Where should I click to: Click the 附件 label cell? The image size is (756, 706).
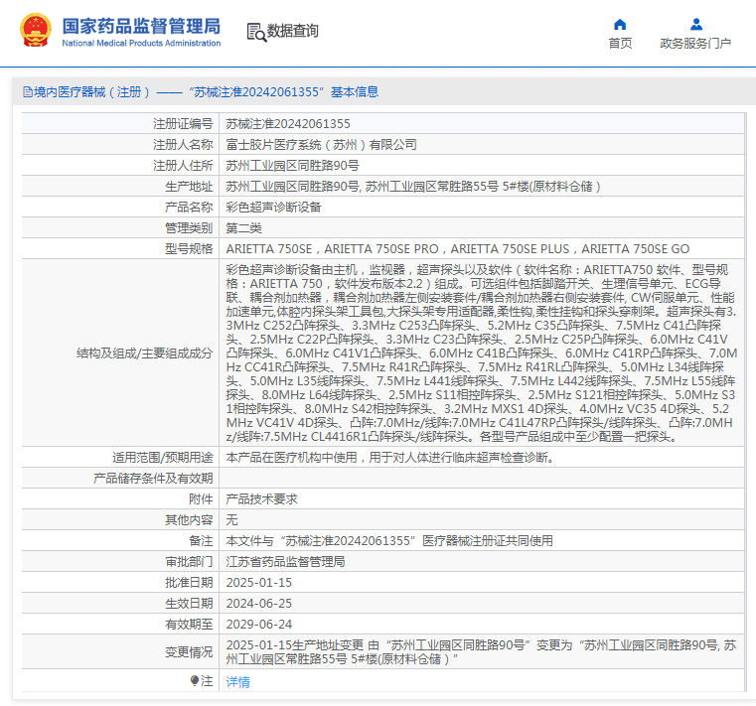pos(120,498)
